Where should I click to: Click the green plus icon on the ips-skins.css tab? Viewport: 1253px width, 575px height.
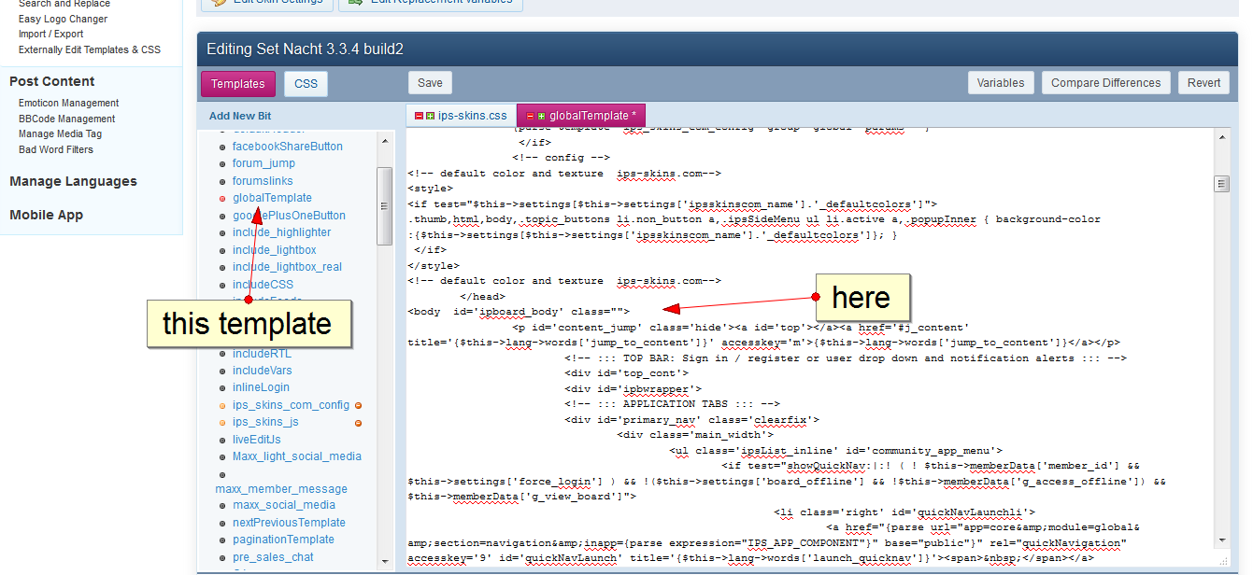tap(430, 116)
